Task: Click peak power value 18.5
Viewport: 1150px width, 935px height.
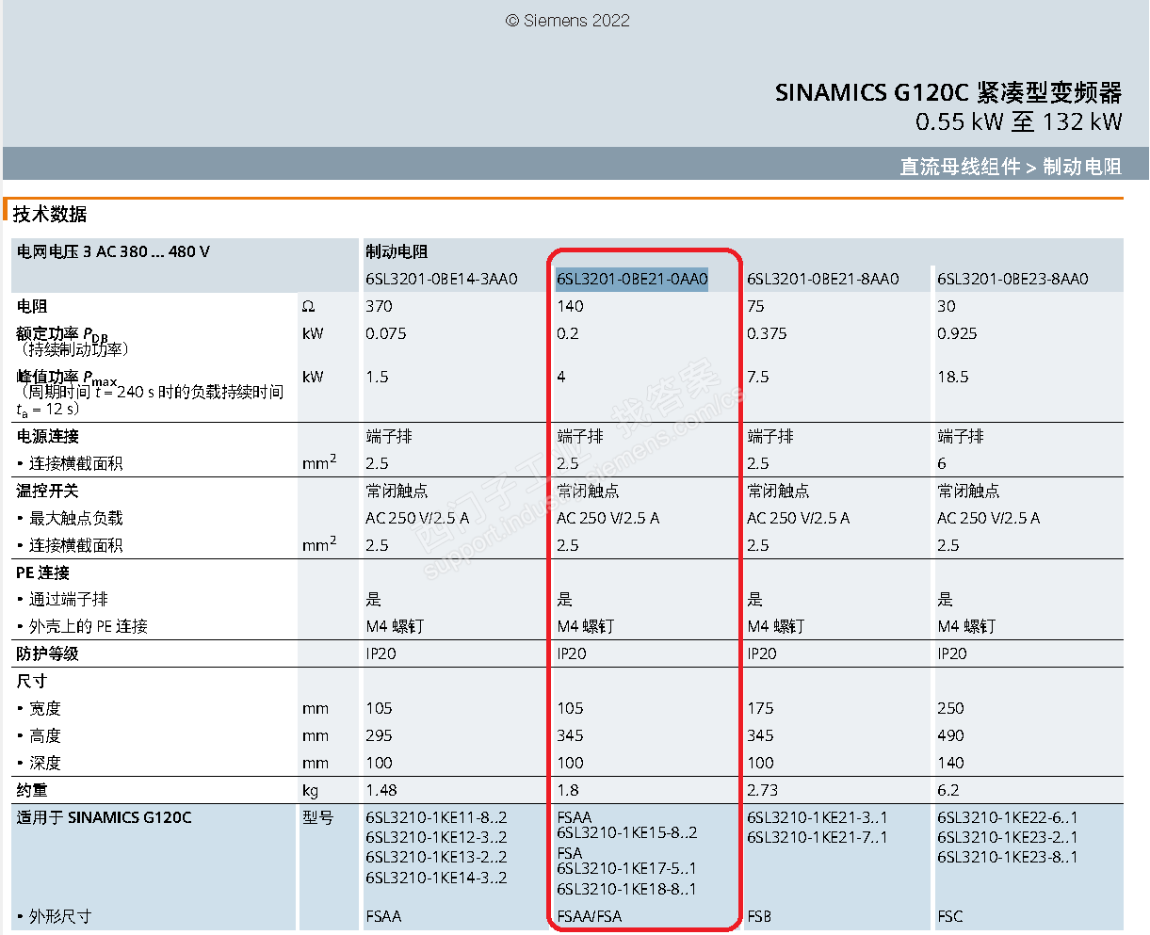Action: pyautogui.click(x=952, y=377)
